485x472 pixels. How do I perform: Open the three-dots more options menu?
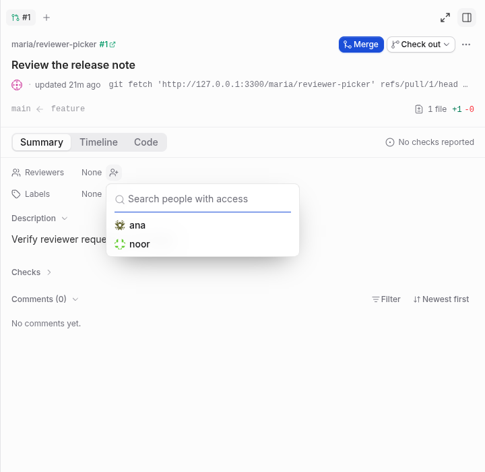pyautogui.click(x=466, y=45)
